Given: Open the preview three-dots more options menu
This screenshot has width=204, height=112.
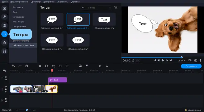Looking at the screenshot, I should coord(201,60).
